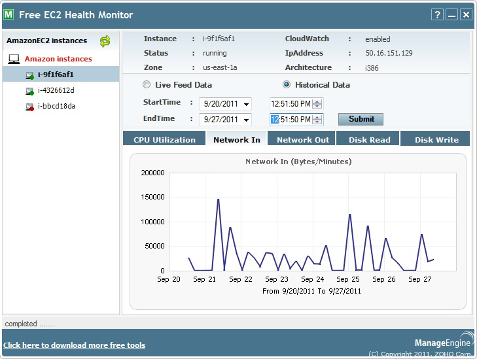Select instance i-4326612d in the tree
477x359 pixels.
56,90
